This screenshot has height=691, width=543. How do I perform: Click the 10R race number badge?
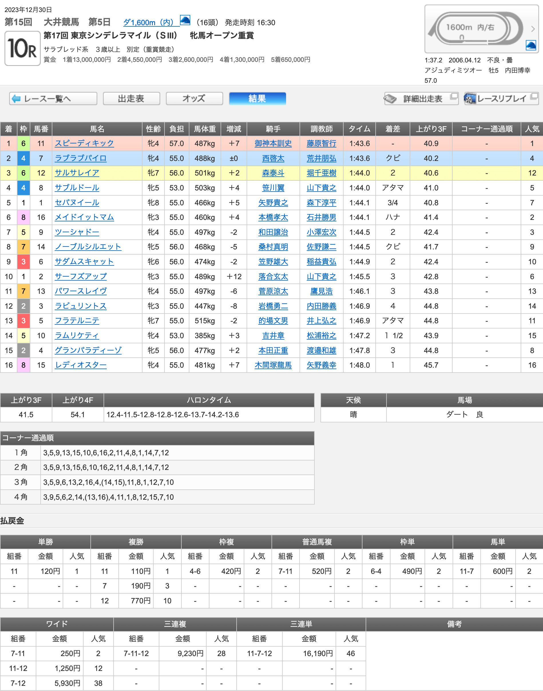click(22, 48)
